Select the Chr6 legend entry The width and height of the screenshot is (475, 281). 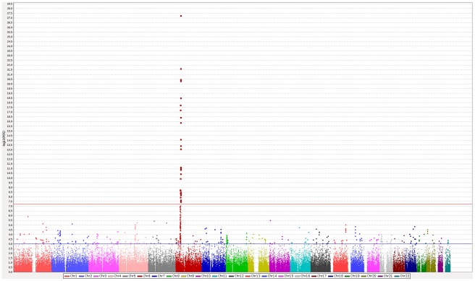pos(143,276)
